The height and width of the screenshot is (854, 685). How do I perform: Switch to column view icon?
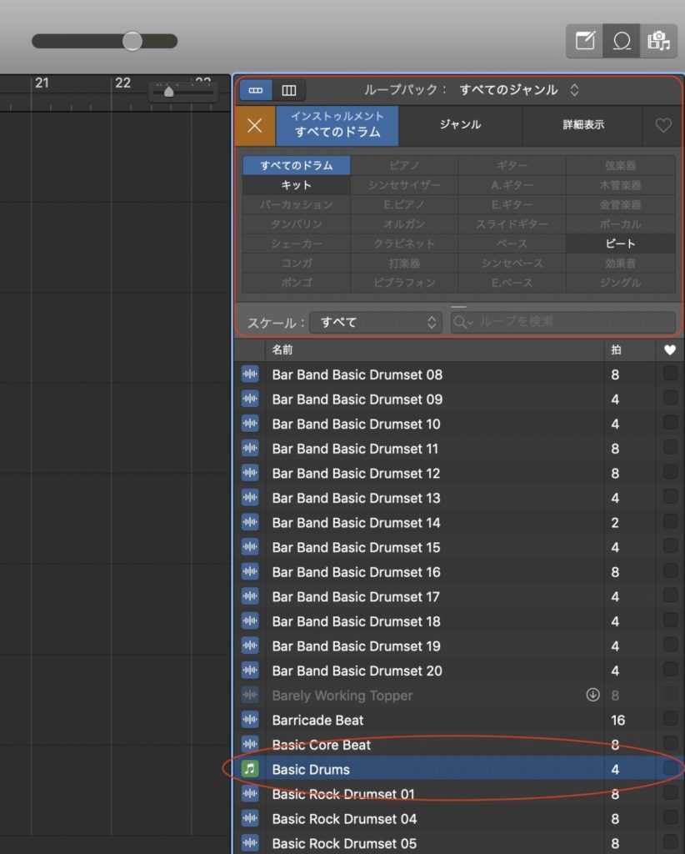[x=288, y=90]
